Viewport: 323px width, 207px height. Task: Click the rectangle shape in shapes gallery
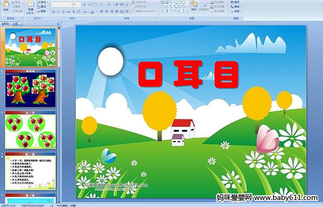[x=179, y=3]
